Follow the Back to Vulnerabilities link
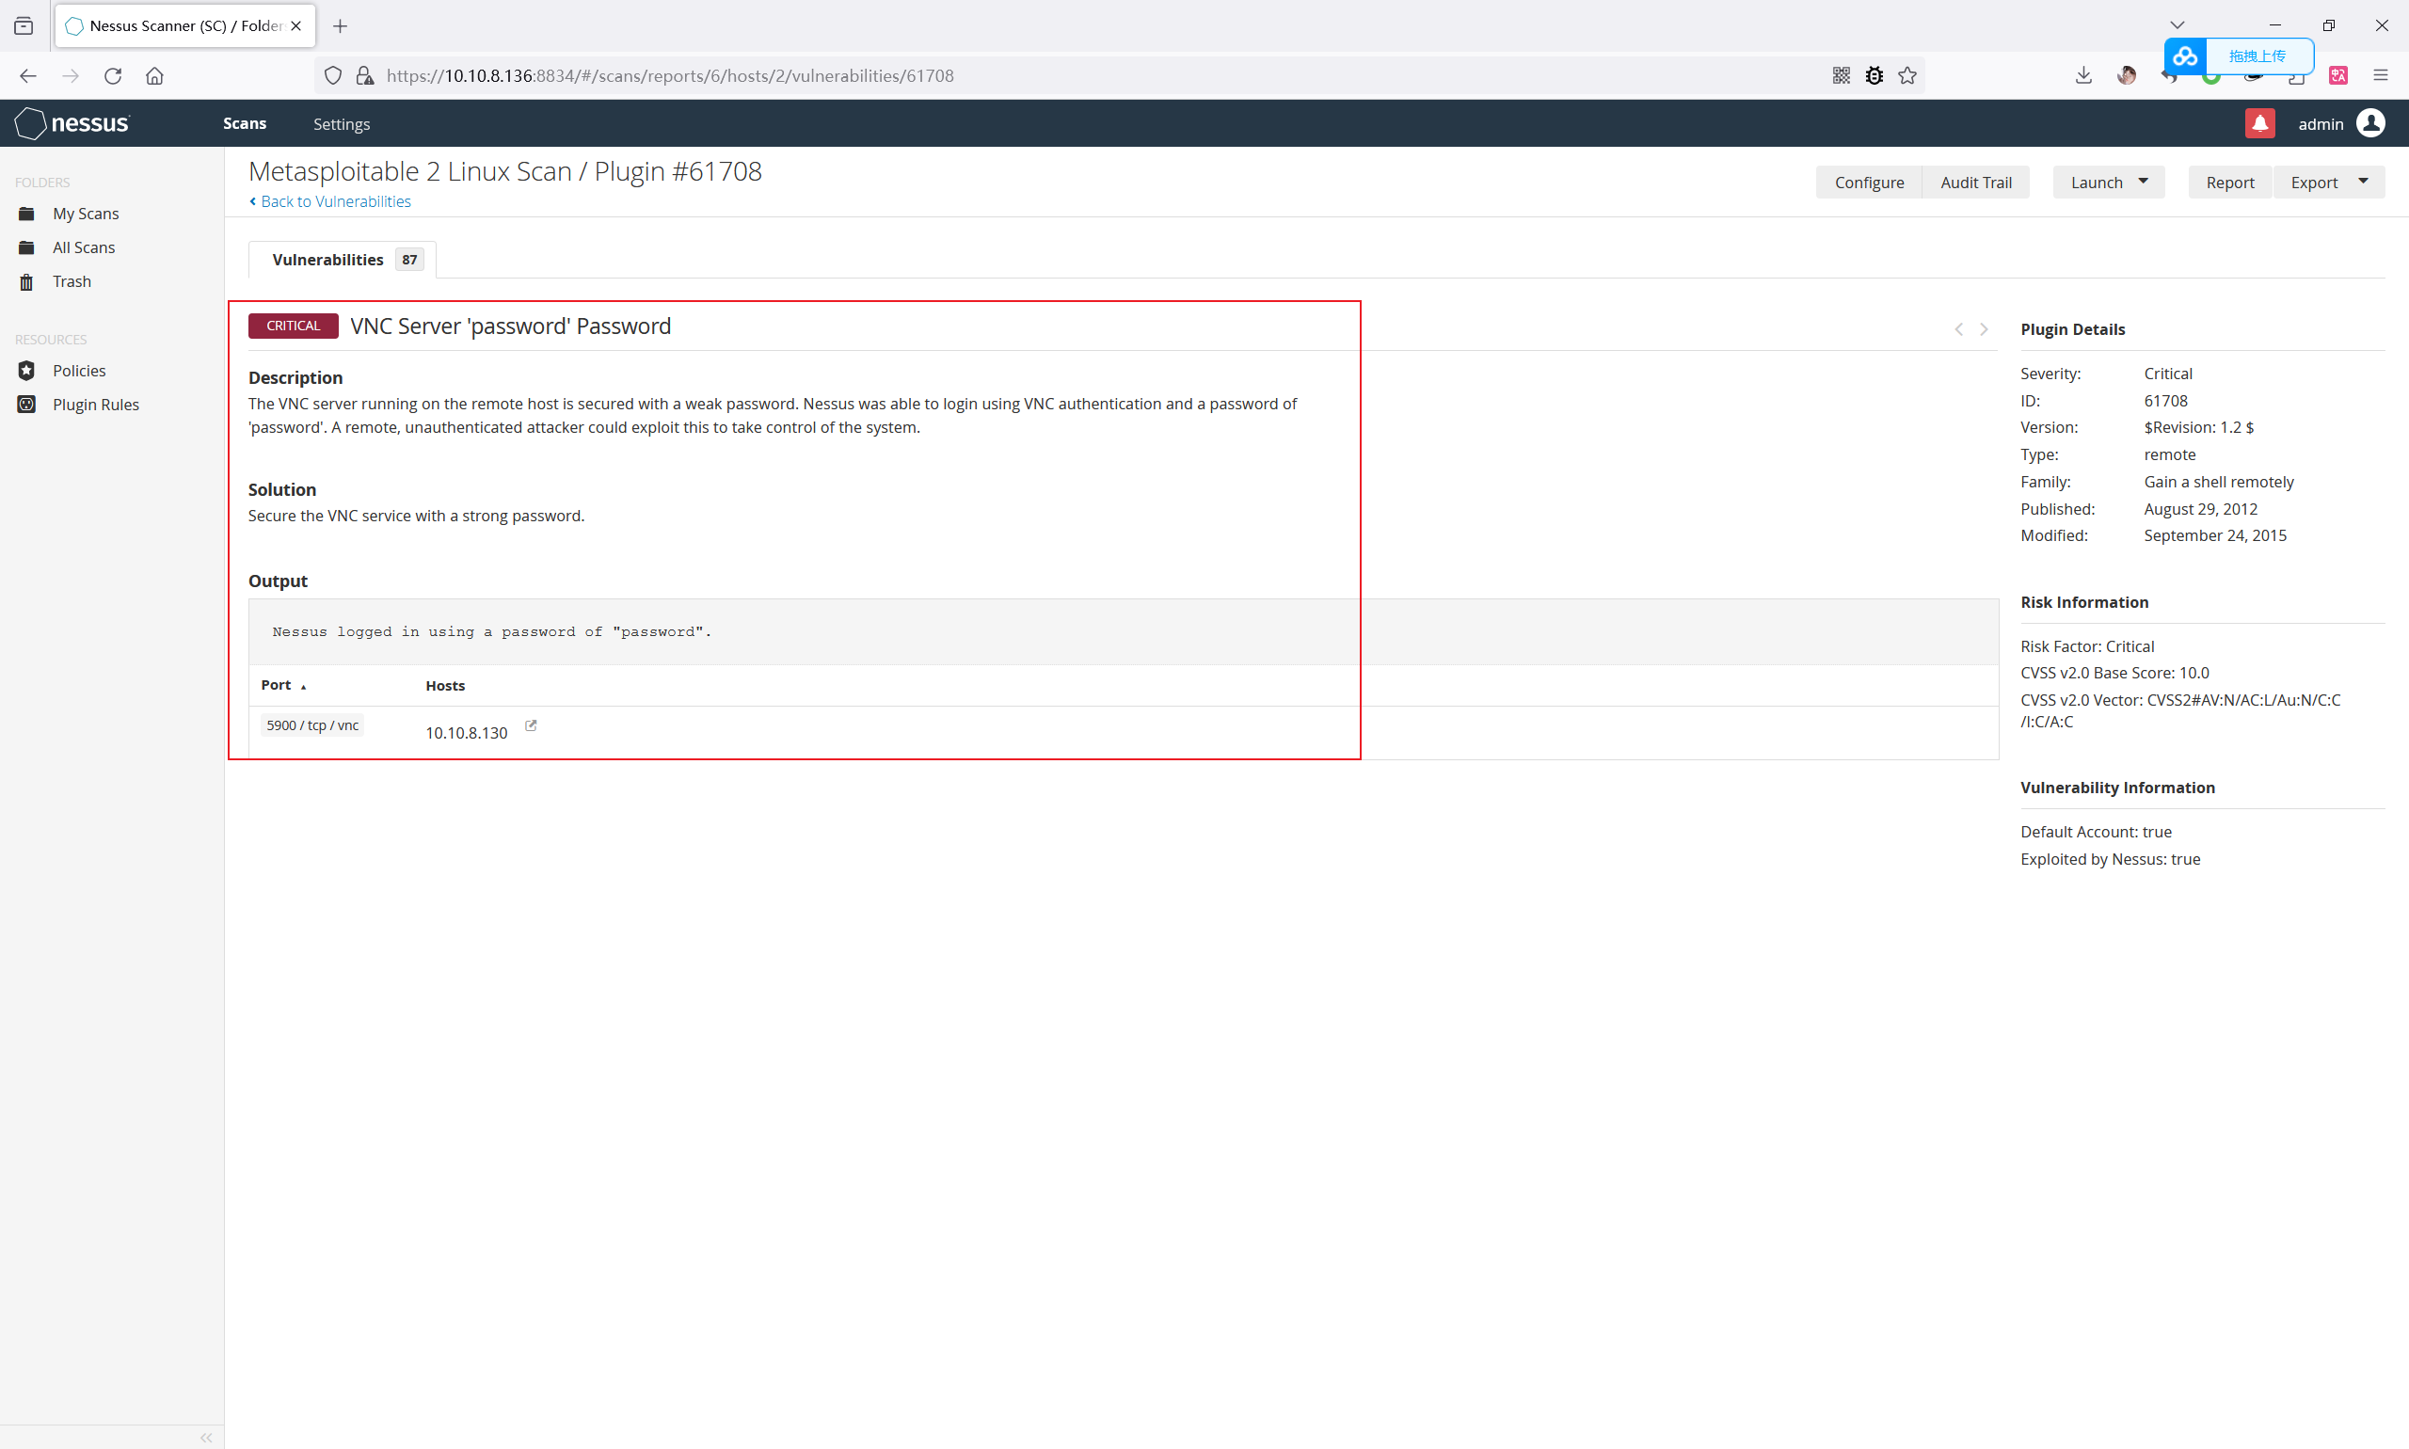This screenshot has width=2409, height=1449. [330, 201]
